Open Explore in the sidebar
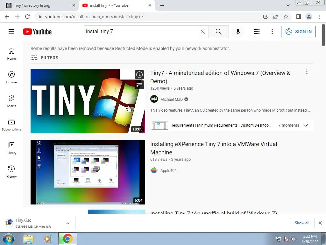The height and width of the screenshot is (245, 326). (11, 78)
